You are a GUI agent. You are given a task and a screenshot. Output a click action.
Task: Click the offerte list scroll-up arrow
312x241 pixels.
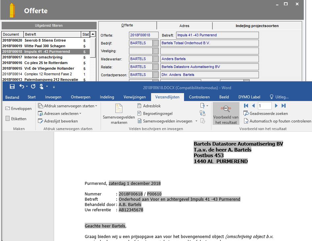pyautogui.click(x=93, y=34)
